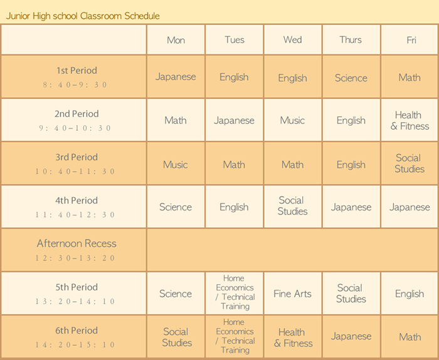This screenshot has width=439, height=360.
Task: Select Monday's 1st period Japanese cell
Action: coord(176,77)
